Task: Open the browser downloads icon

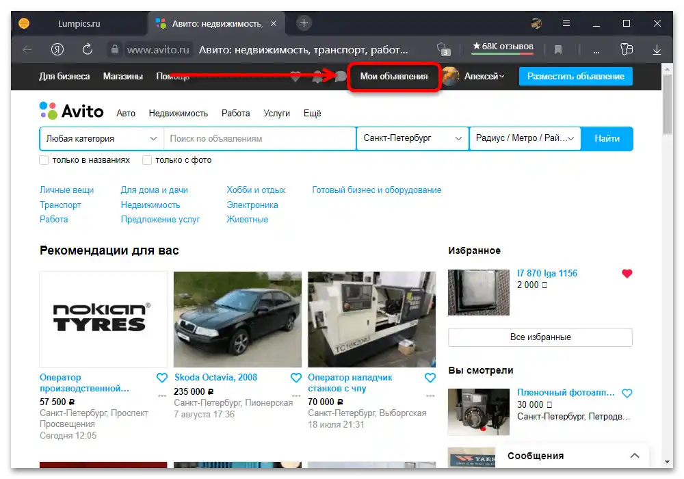Action: (657, 50)
